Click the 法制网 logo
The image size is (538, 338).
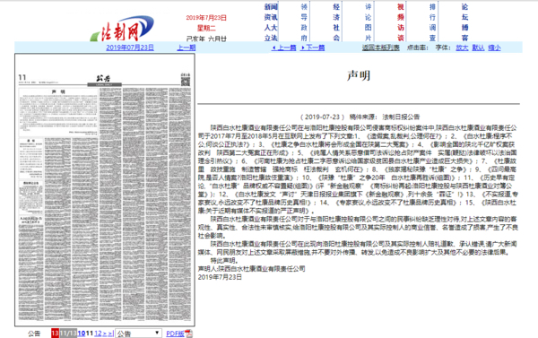point(122,29)
